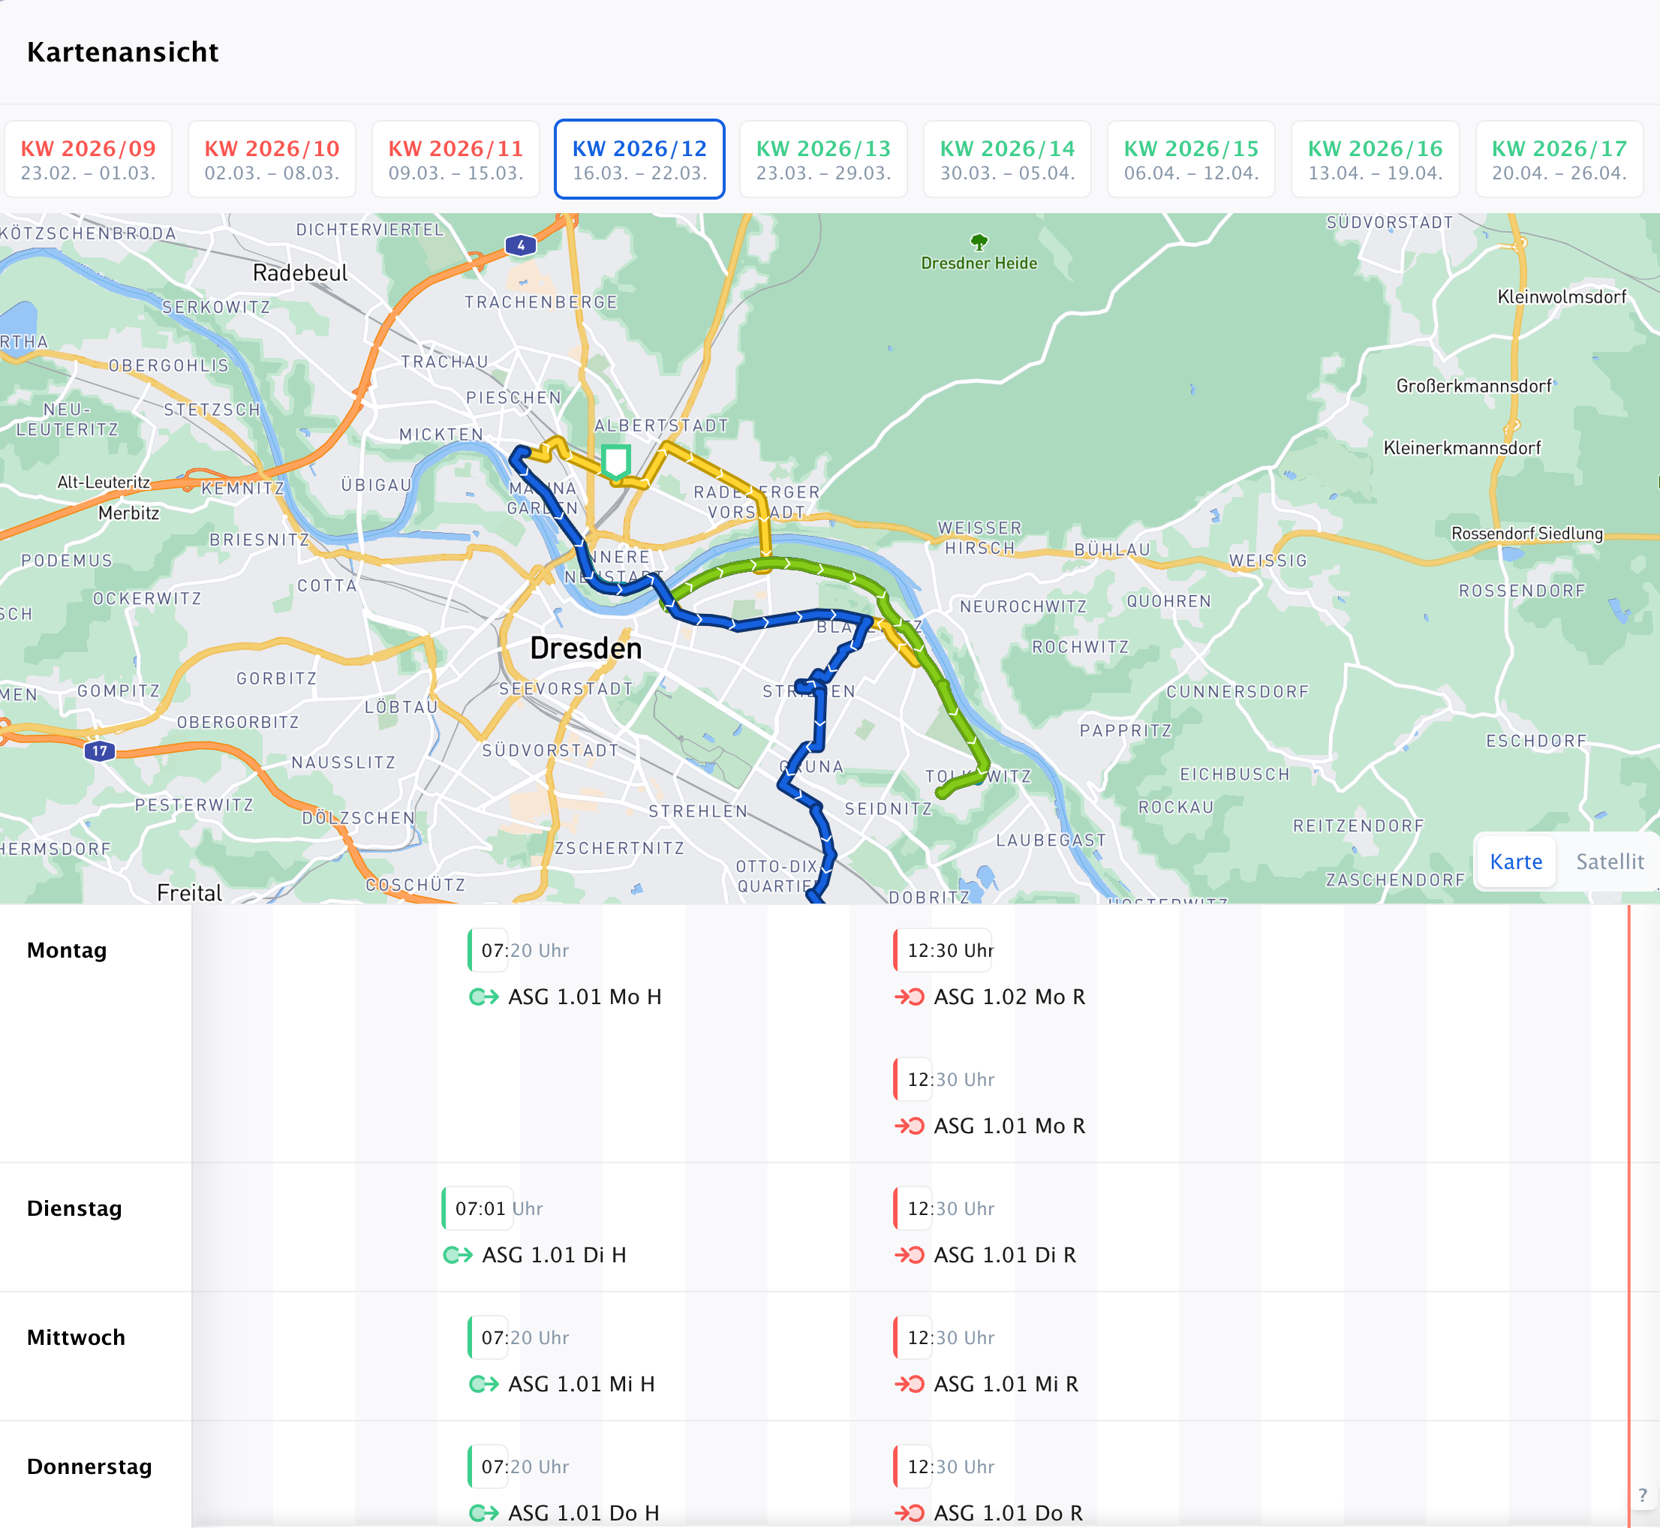Click the Dresdner Heide tree icon
Screen dimensions: 1660x1528
pyautogui.click(x=979, y=242)
